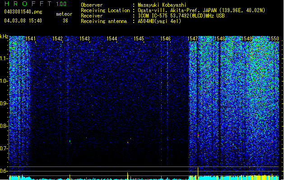
Task: Click the 1545 time marker
Action: [139, 39]
